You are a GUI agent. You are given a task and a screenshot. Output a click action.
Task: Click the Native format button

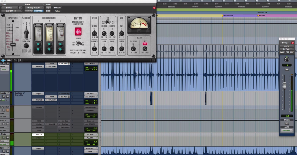(57, 11)
